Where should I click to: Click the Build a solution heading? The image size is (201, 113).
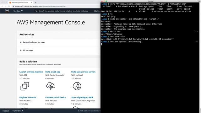pyautogui.click(x=28, y=62)
